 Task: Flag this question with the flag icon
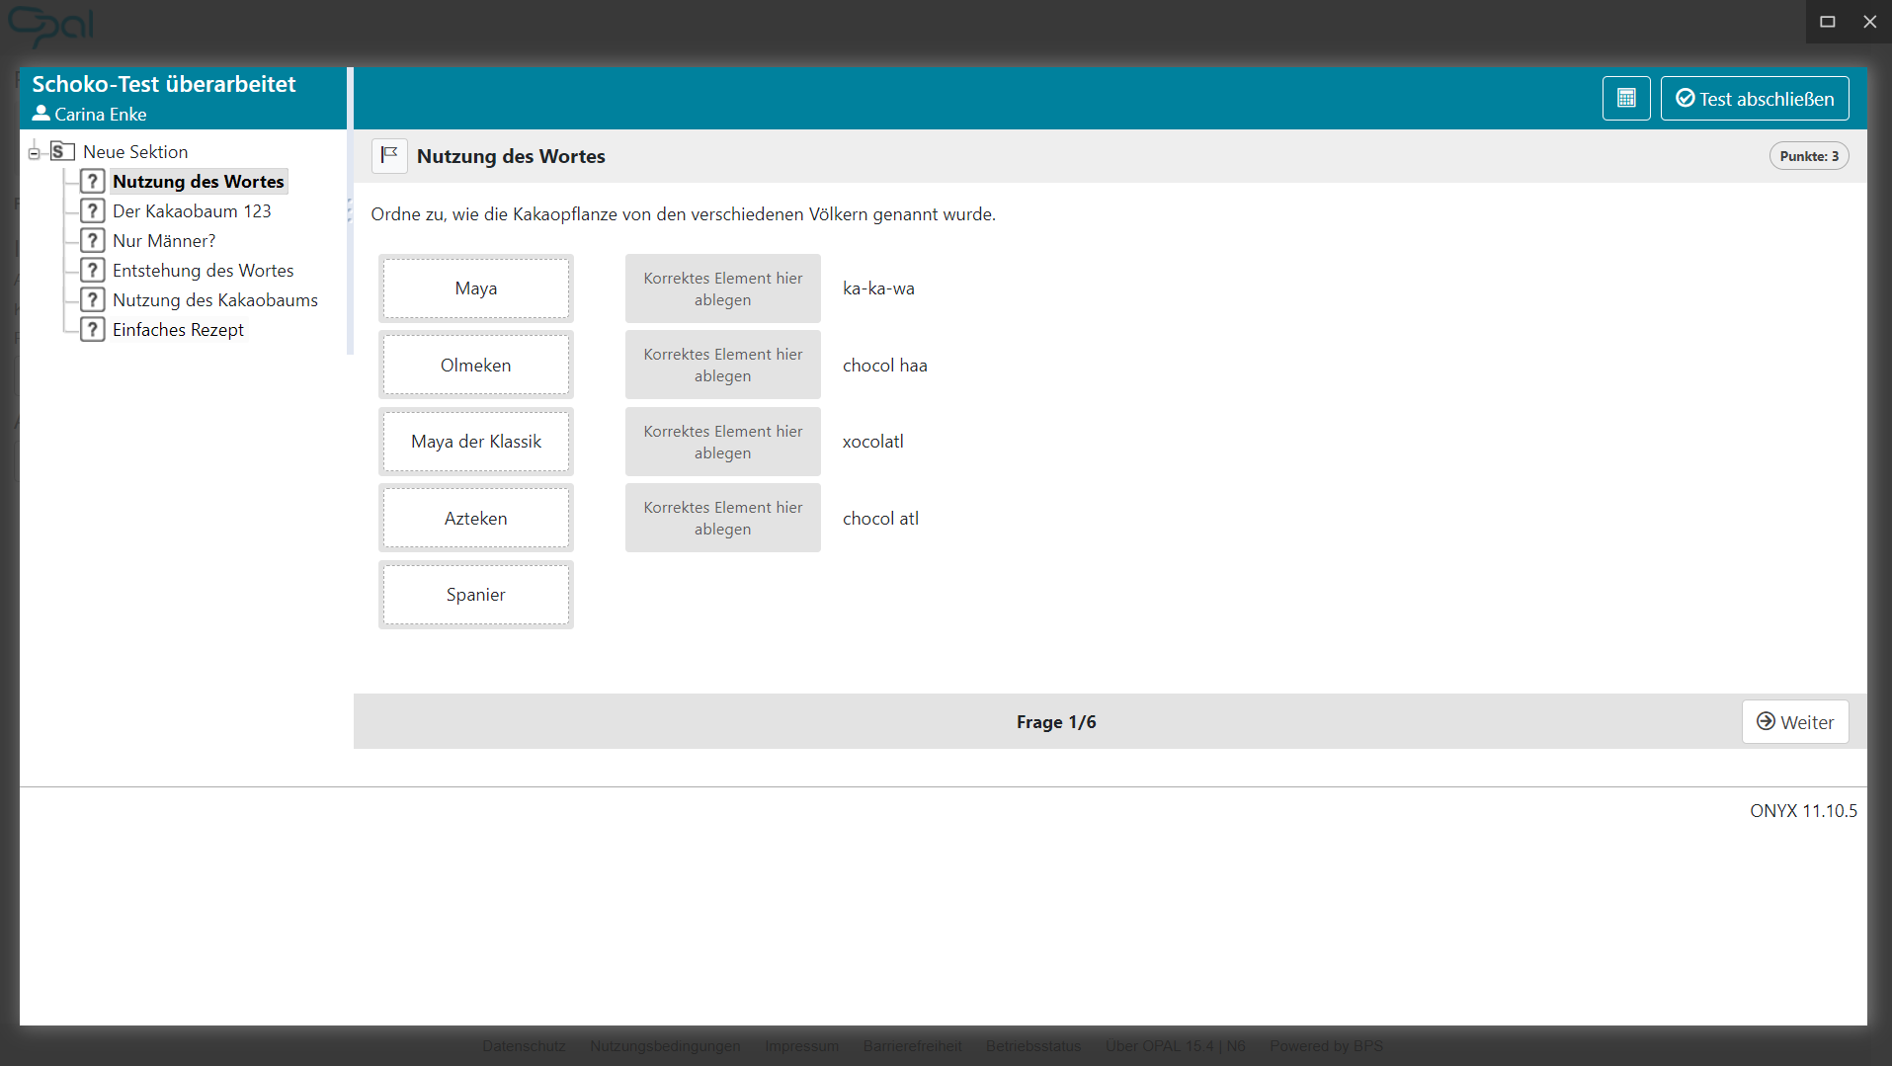tap(389, 156)
